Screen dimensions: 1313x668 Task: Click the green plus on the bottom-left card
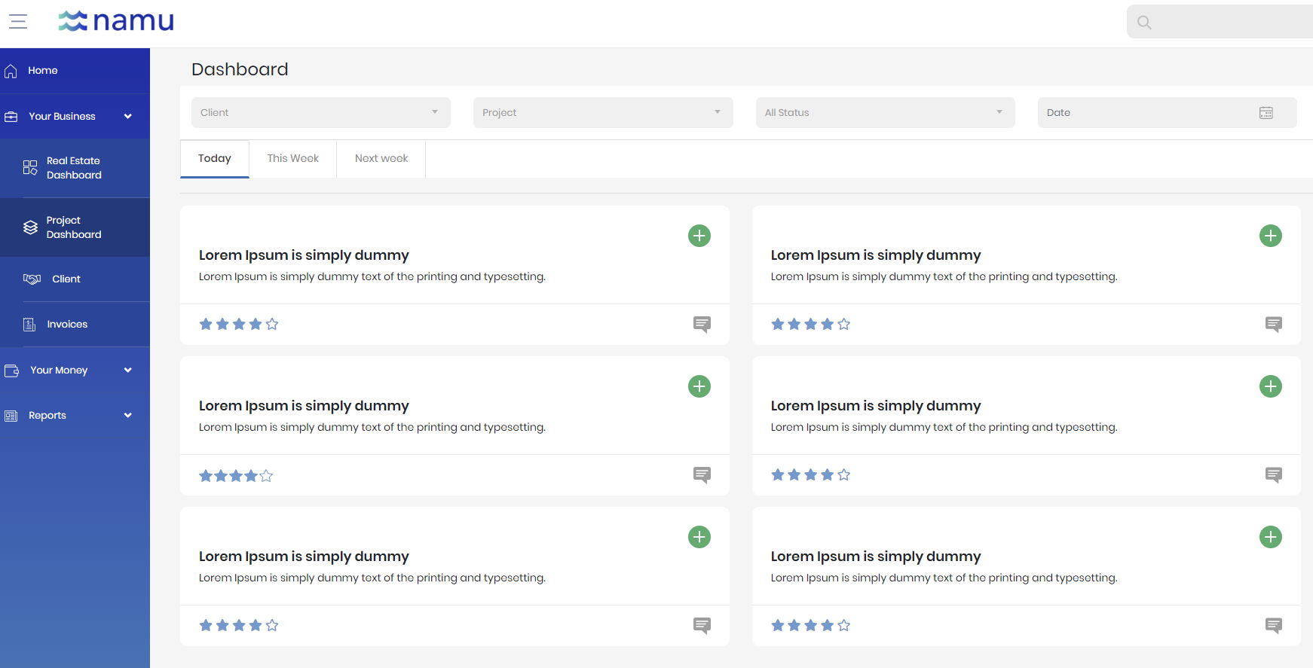click(699, 537)
